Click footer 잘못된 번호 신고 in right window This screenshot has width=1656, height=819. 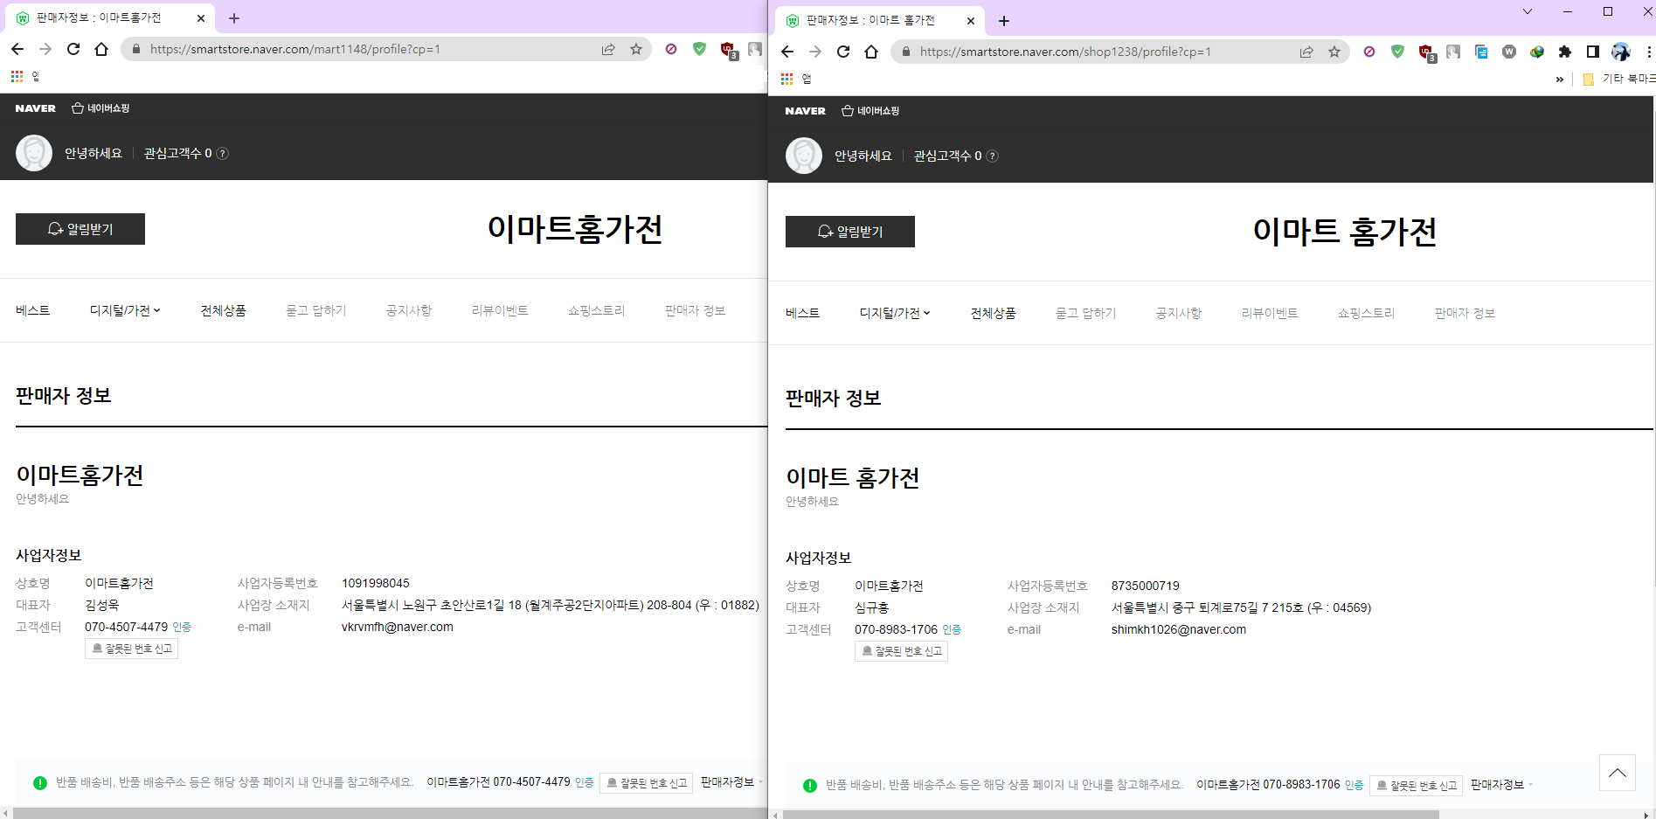(x=1417, y=786)
